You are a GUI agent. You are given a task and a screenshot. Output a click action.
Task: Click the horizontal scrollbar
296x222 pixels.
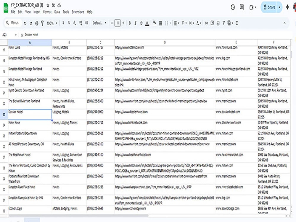pyautogui.click(x=78, y=215)
